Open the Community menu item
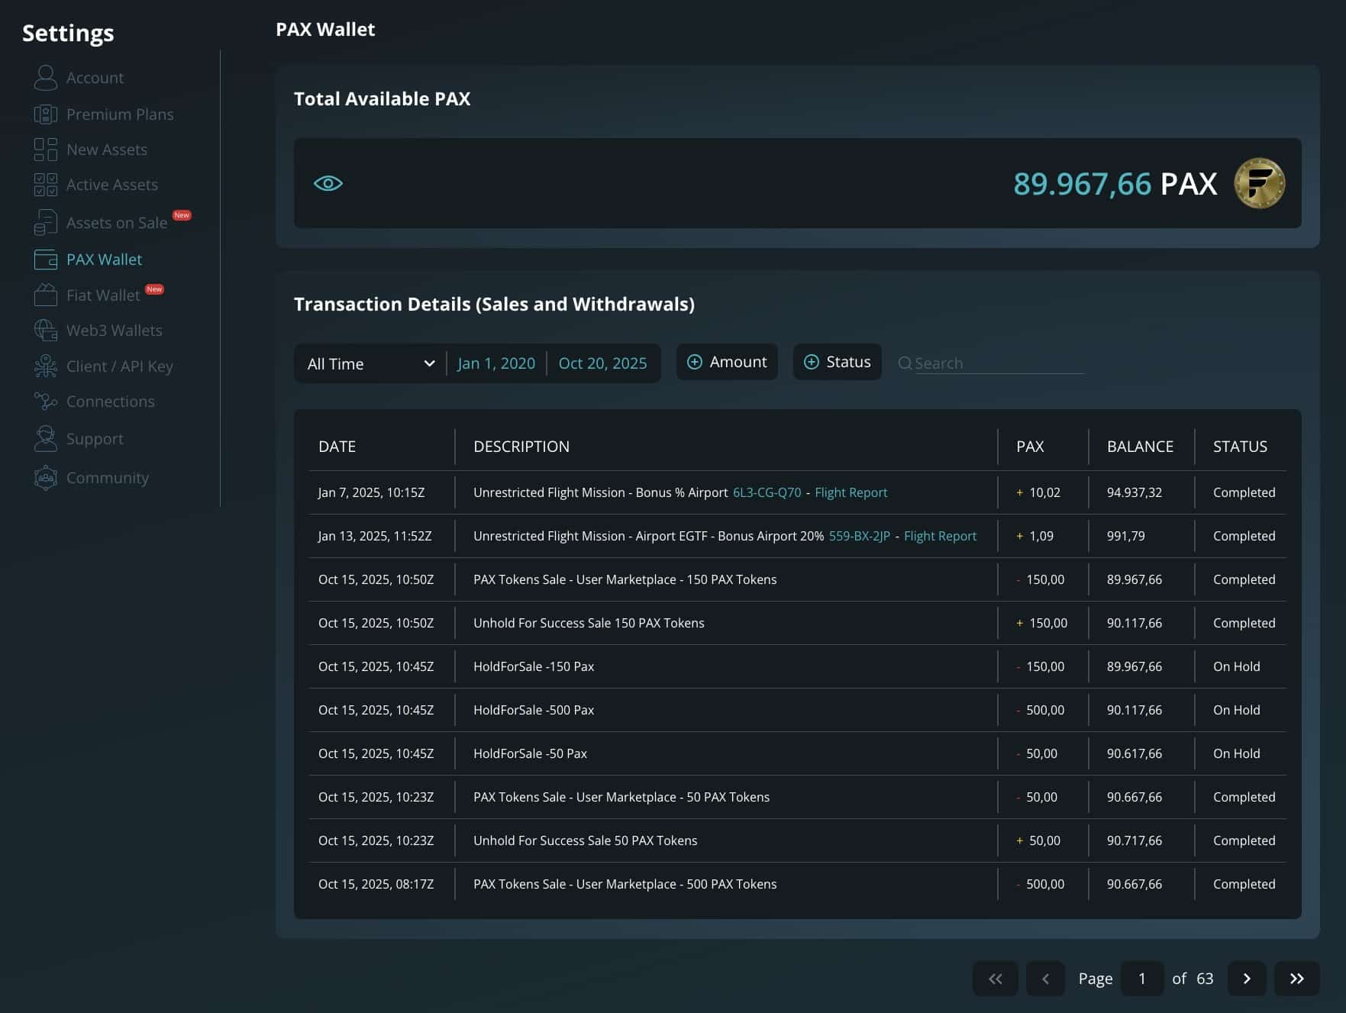 pyautogui.click(x=107, y=478)
